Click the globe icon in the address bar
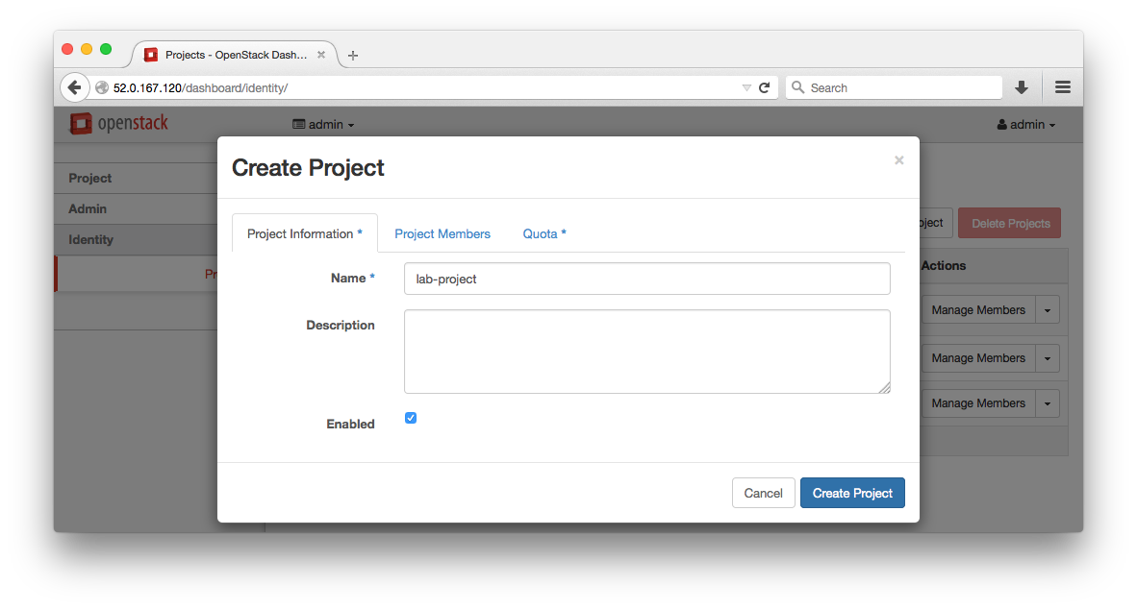Viewport: 1137px width, 609px height. point(102,86)
